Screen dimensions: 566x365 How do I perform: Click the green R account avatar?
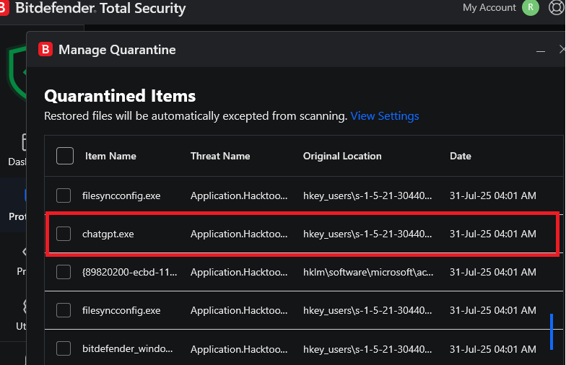[x=530, y=7]
